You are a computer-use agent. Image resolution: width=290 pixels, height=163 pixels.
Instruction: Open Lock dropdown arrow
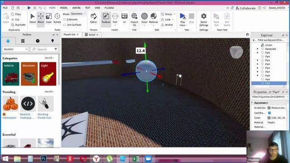click(x=173, y=19)
